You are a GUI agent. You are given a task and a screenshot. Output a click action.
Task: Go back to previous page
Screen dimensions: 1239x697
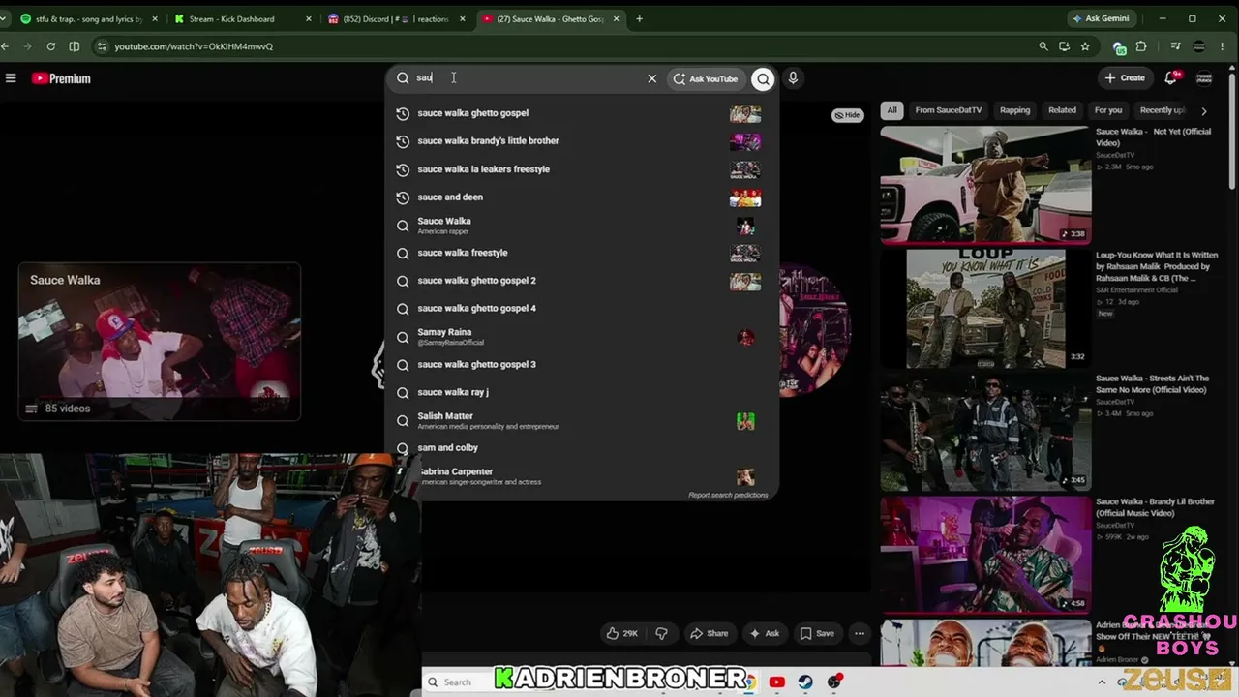pos(6,46)
